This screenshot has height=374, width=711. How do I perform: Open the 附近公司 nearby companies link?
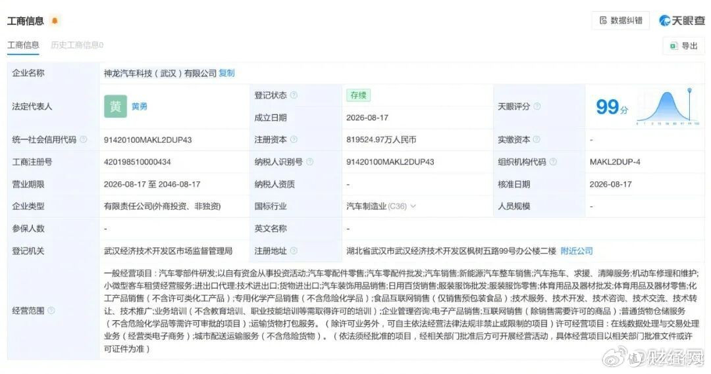click(576, 251)
